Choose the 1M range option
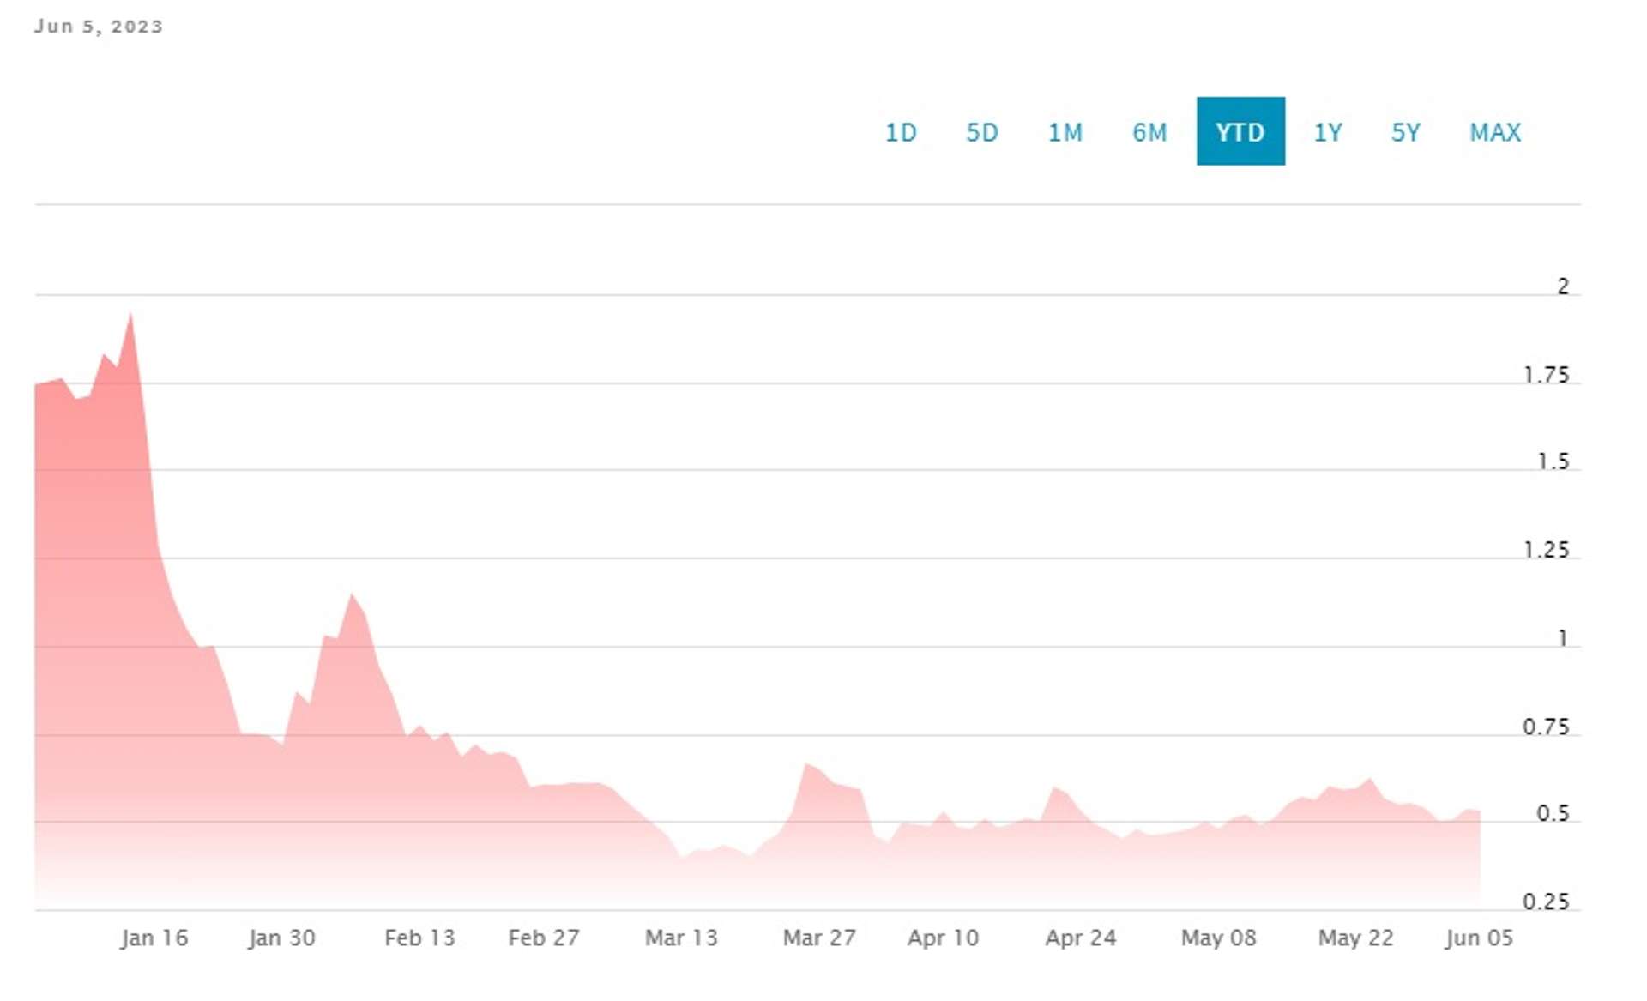Image resolution: width=1647 pixels, height=1001 pixels. (x=1065, y=132)
